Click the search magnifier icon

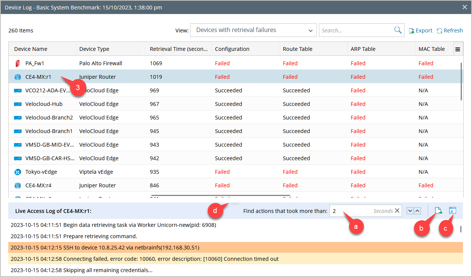[398, 31]
